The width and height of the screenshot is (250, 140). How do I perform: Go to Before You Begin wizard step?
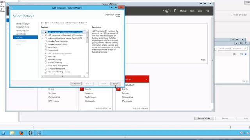click(23, 23)
